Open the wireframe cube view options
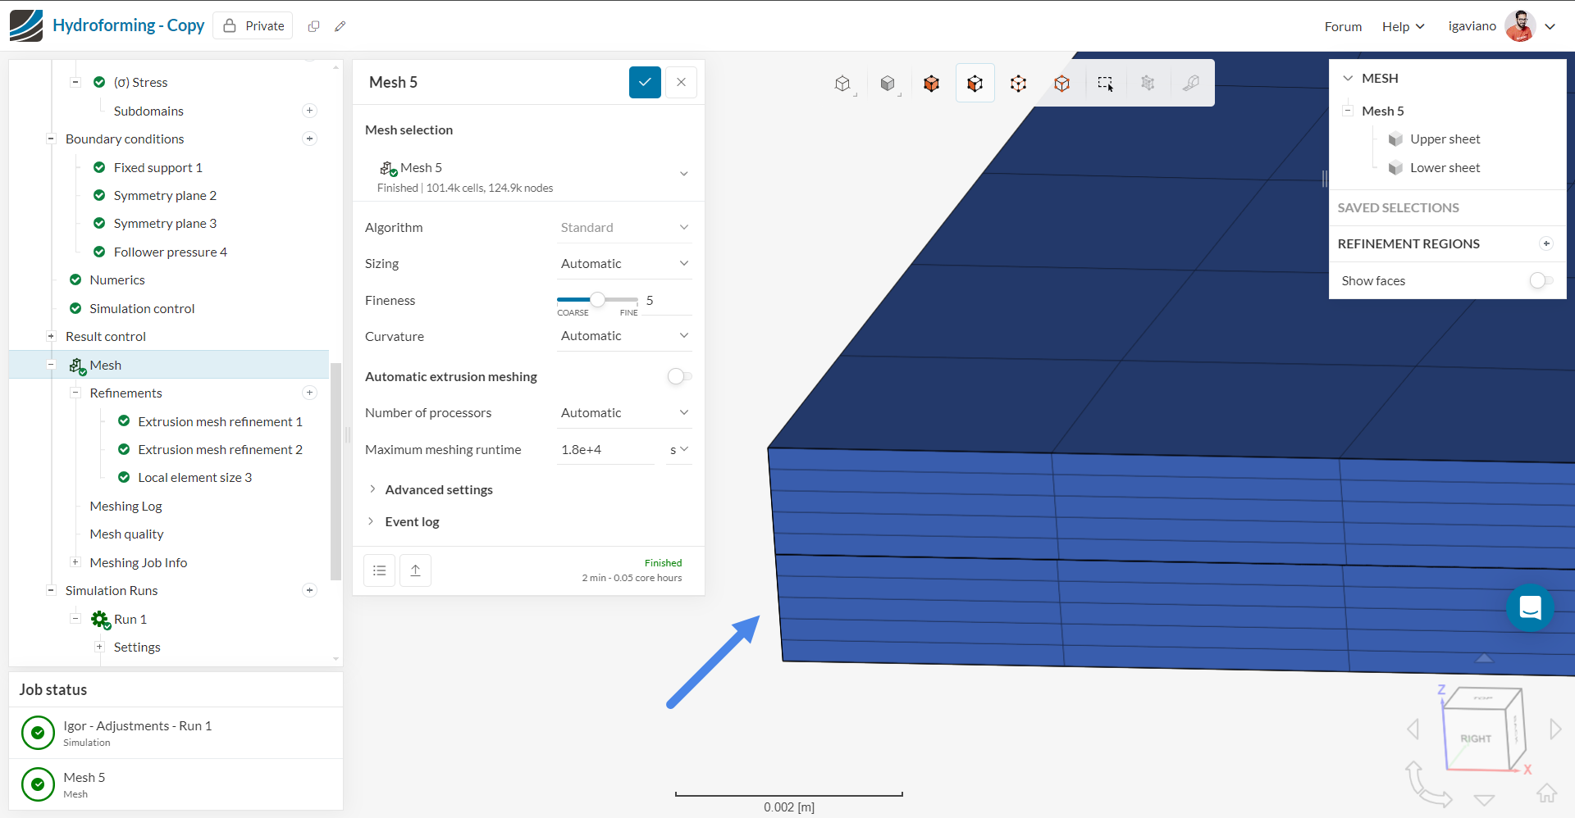The height and width of the screenshot is (818, 1575). click(843, 84)
